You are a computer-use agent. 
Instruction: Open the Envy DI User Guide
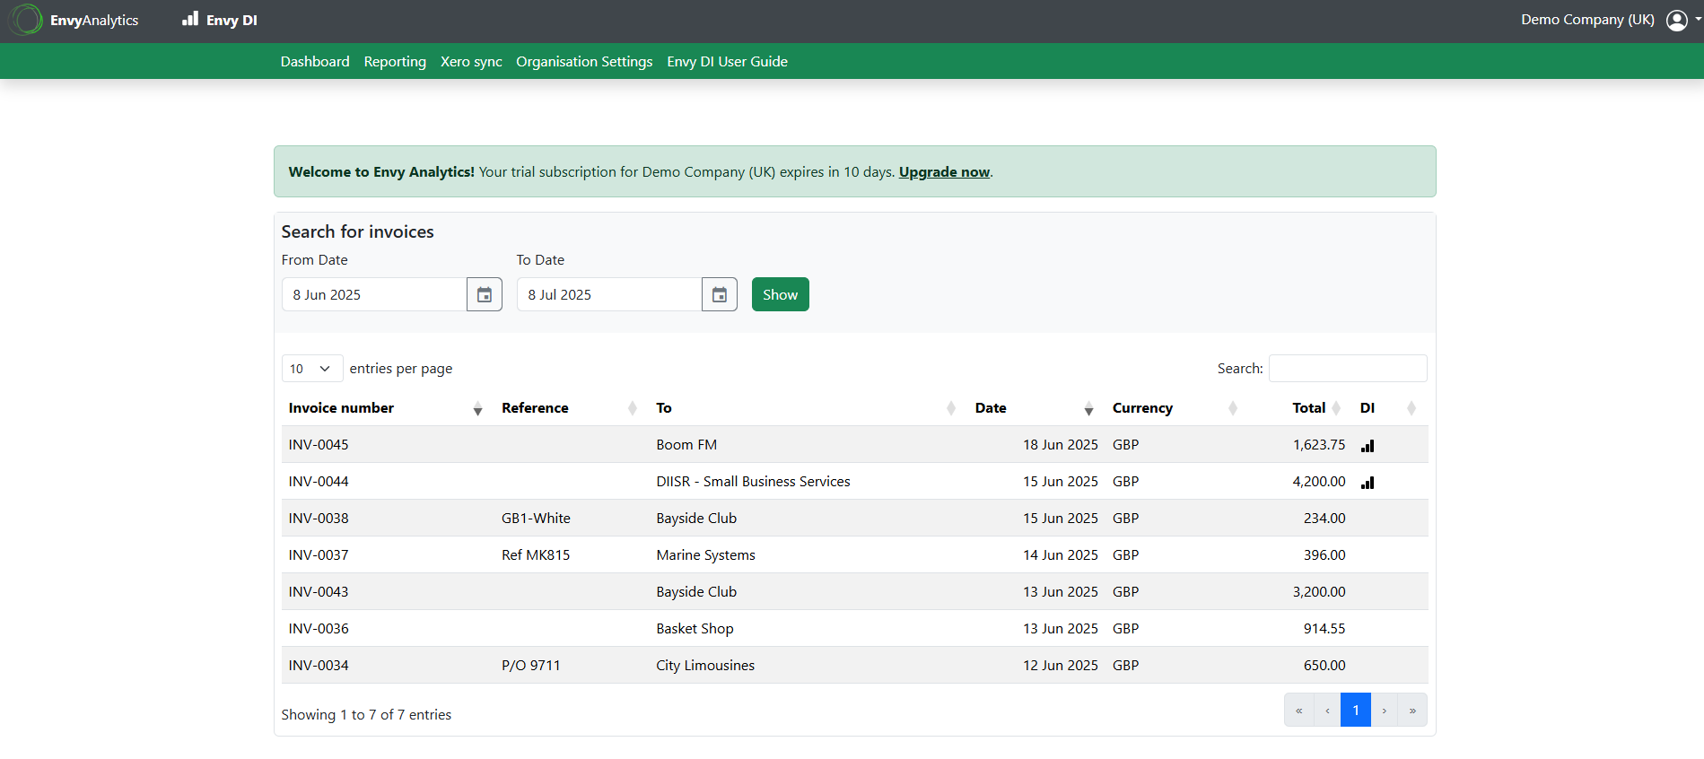coord(727,61)
